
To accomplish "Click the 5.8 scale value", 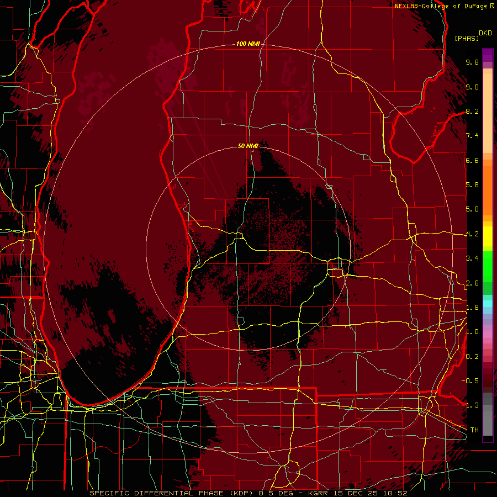I will point(472,185).
